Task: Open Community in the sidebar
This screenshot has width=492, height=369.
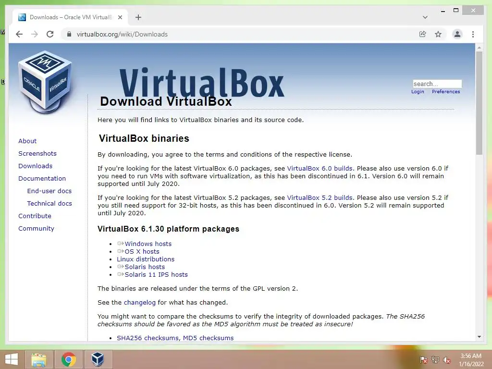Action: pos(36,228)
